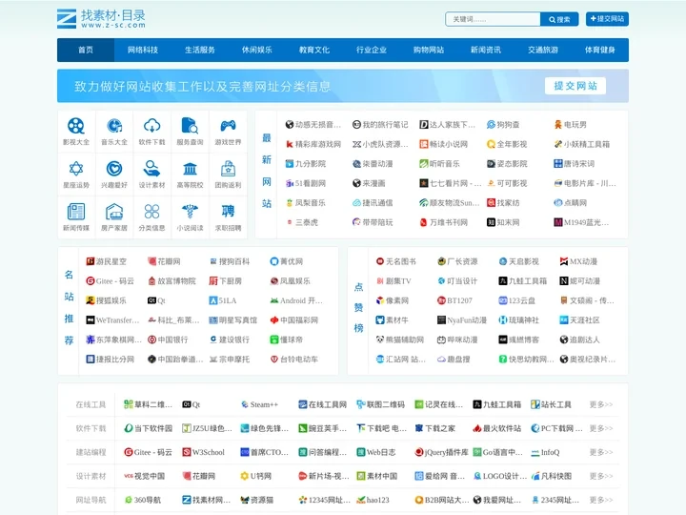Expand 更多>> in 设计素材 row
This screenshot has width=686, height=515.
(x=601, y=476)
